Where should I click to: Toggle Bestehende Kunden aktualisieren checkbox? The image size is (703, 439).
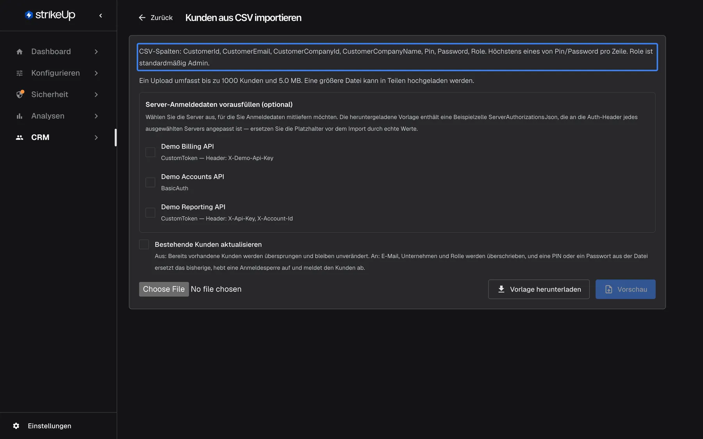[x=144, y=244]
